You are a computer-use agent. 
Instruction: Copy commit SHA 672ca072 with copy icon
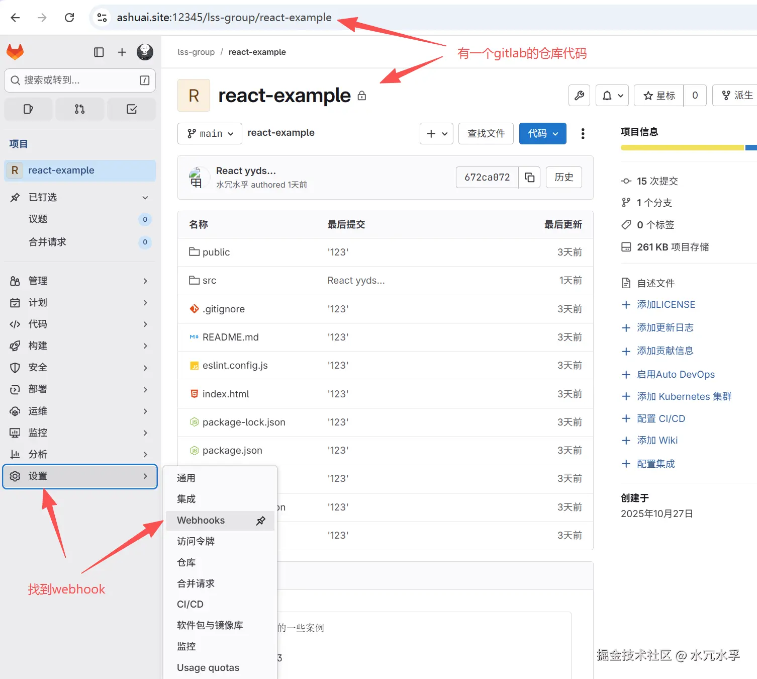click(529, 177)
